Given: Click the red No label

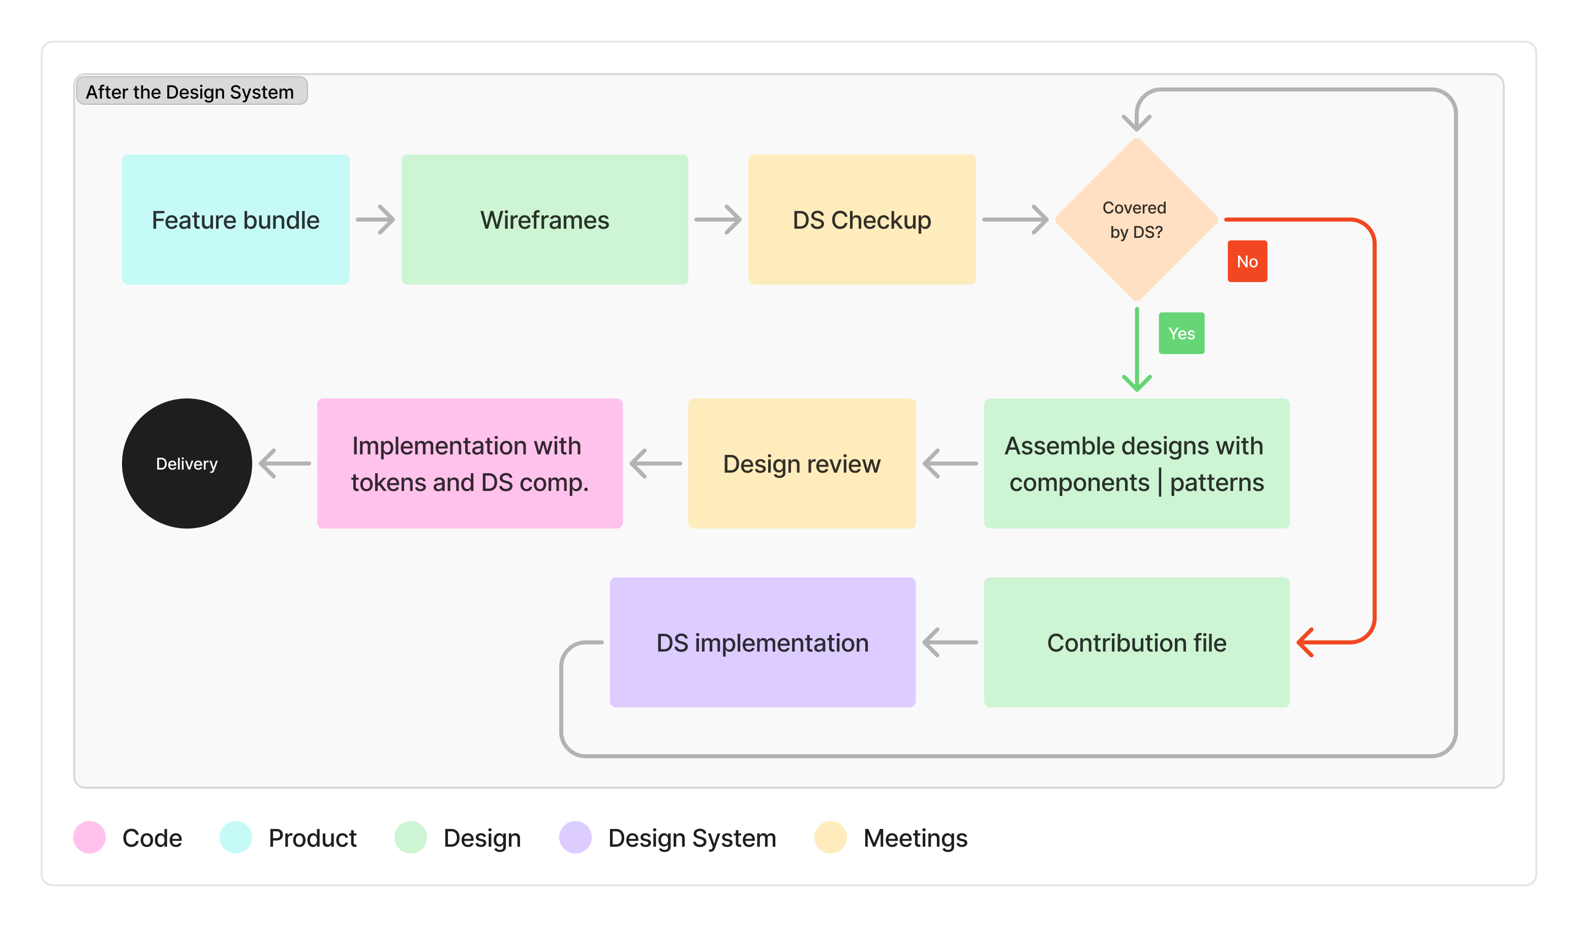Looking at the screenshot, I should (x=1247, y=261).
